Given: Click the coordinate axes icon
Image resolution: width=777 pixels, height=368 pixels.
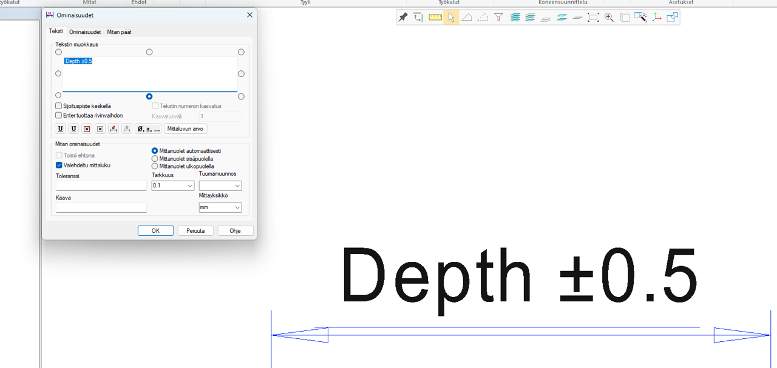Looking at the screenshot, I should point(656,18).
